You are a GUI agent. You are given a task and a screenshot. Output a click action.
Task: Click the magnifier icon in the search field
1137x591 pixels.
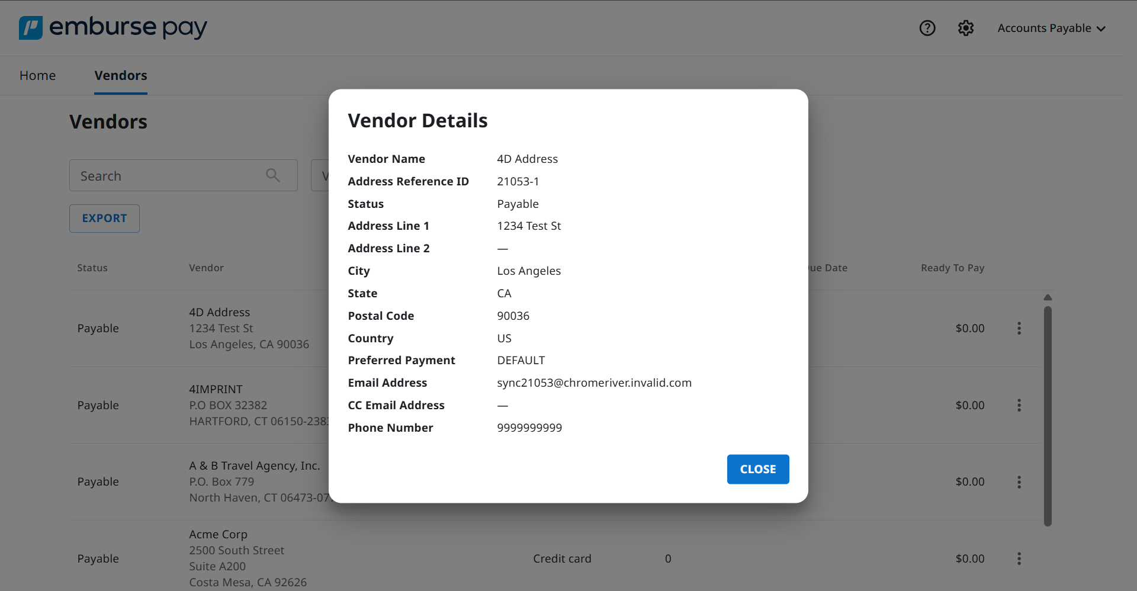click(x=273, y=175)
